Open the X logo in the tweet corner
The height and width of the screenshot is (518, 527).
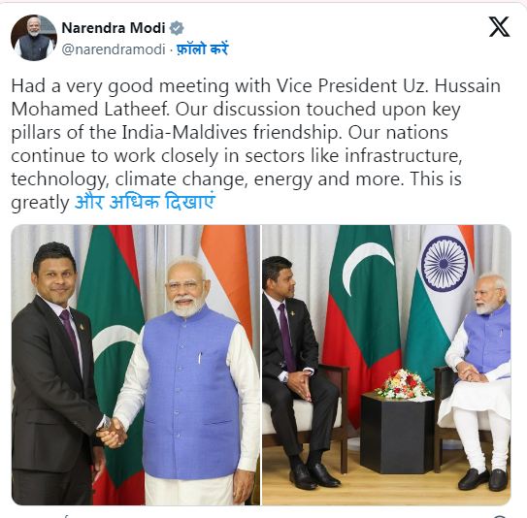coord(499,27)
